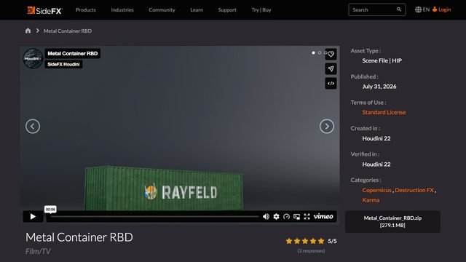This screenshot has height=262, width=466.
Task: Click the five-star rating
Action: pyautogui.click(x=305, y=241)
